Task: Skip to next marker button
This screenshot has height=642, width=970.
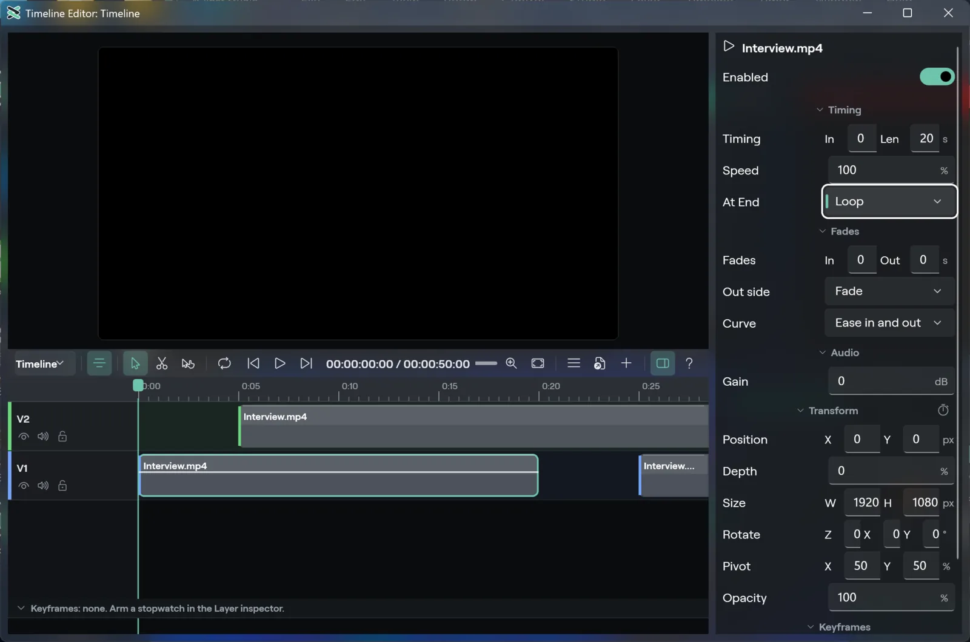Action: (x=306, y=363)
